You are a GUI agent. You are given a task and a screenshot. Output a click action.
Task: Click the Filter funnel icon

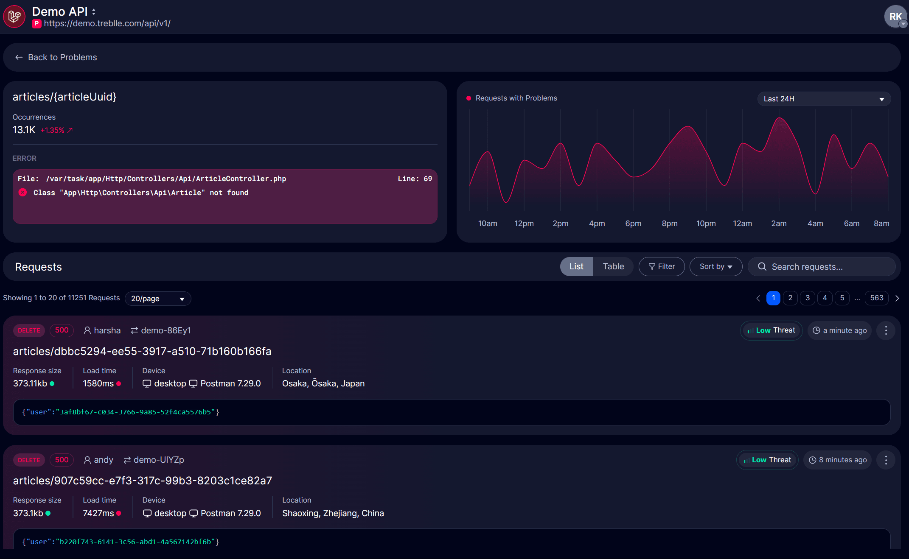[x=651, y=266]
